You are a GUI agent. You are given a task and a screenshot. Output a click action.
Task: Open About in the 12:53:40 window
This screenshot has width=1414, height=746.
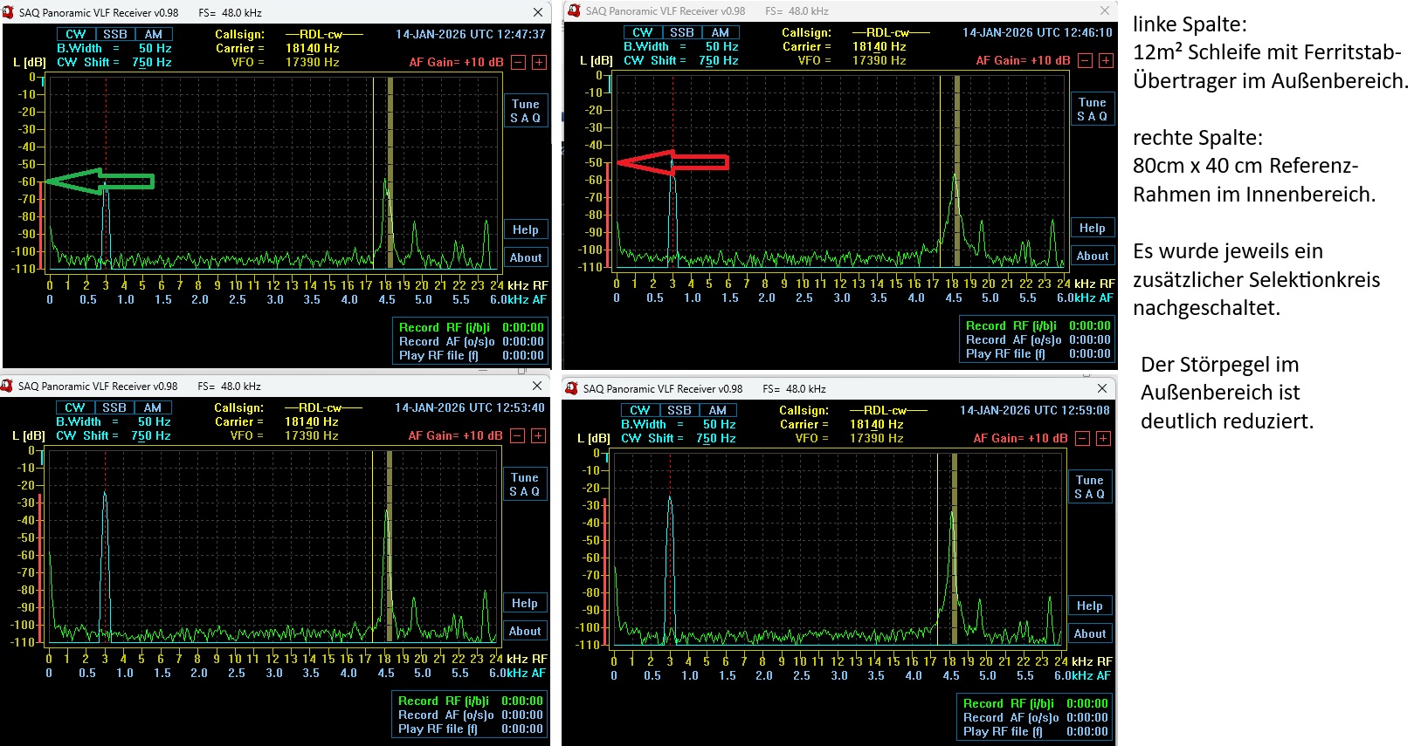(x=525, y=631)
